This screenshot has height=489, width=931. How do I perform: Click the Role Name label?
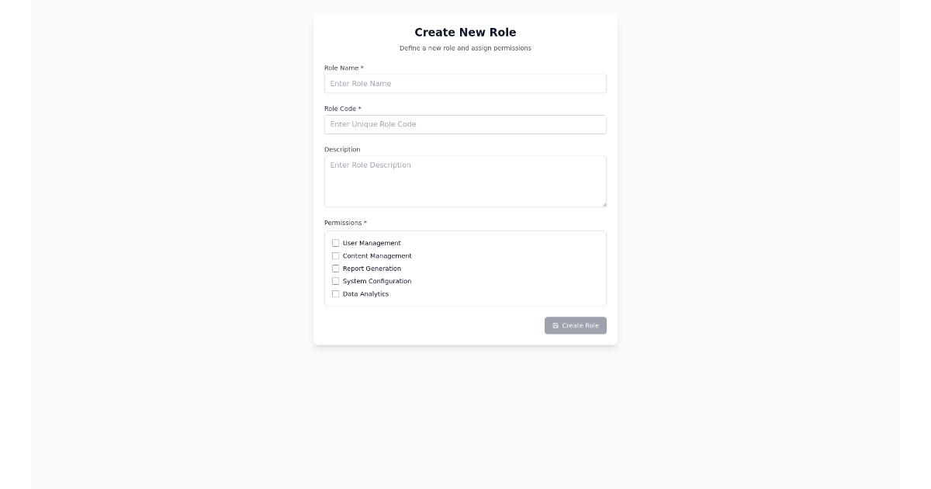[343, 68]
